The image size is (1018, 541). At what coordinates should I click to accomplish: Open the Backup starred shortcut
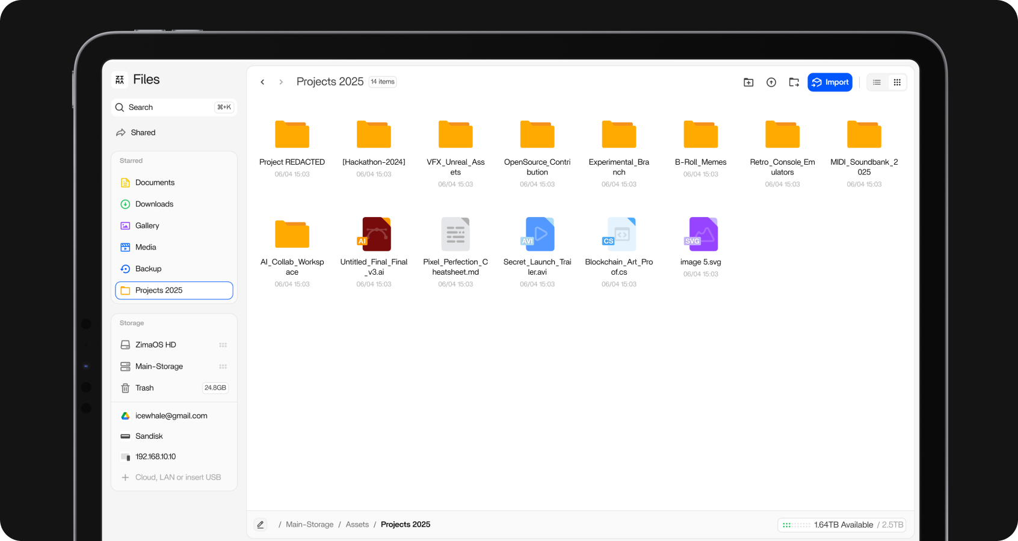point(148,269)
